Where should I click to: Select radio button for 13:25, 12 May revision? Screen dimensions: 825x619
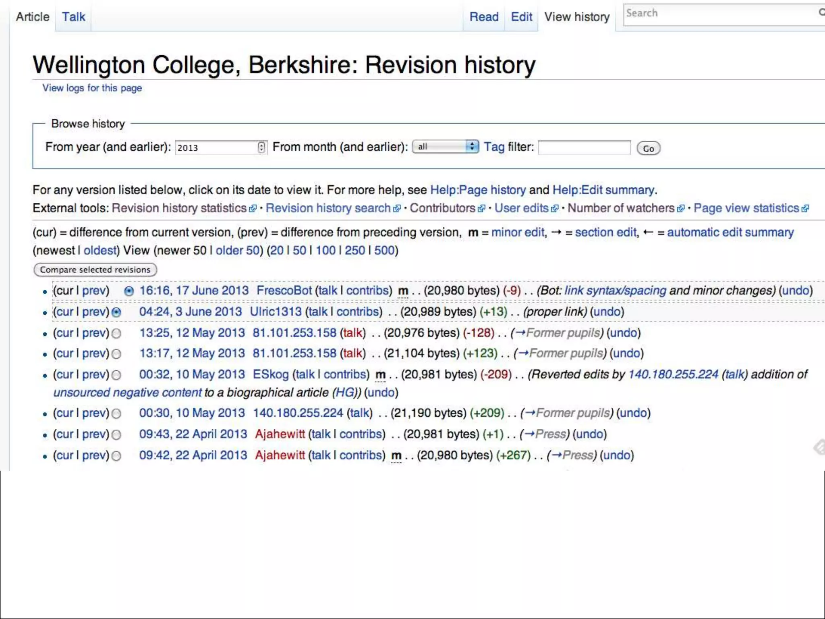116,334
